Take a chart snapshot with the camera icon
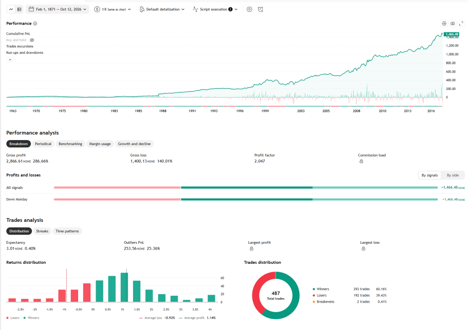Screen dimensions: 468x330 tap(452, 24)
